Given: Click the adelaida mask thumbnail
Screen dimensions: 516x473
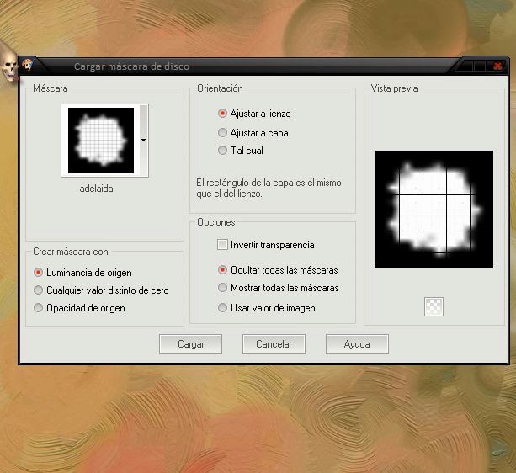Looking at the screenshot, I should (x=101, y=141).
